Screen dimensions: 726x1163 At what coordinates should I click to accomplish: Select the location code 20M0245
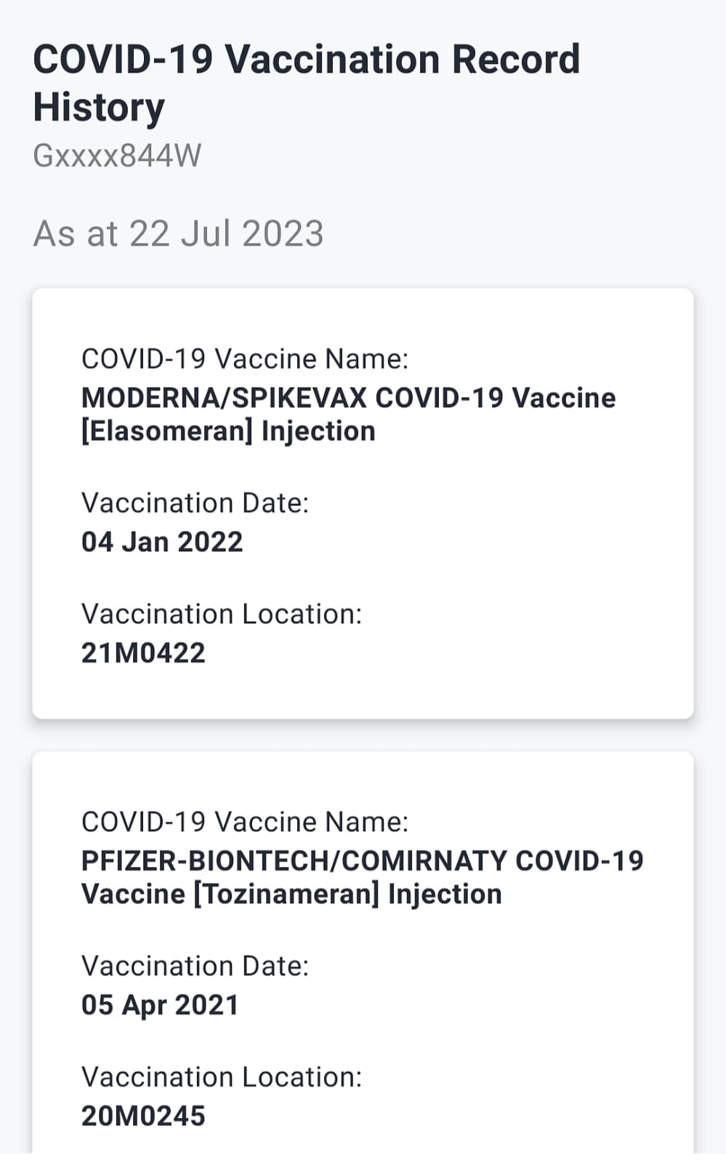coord(143,1116)
